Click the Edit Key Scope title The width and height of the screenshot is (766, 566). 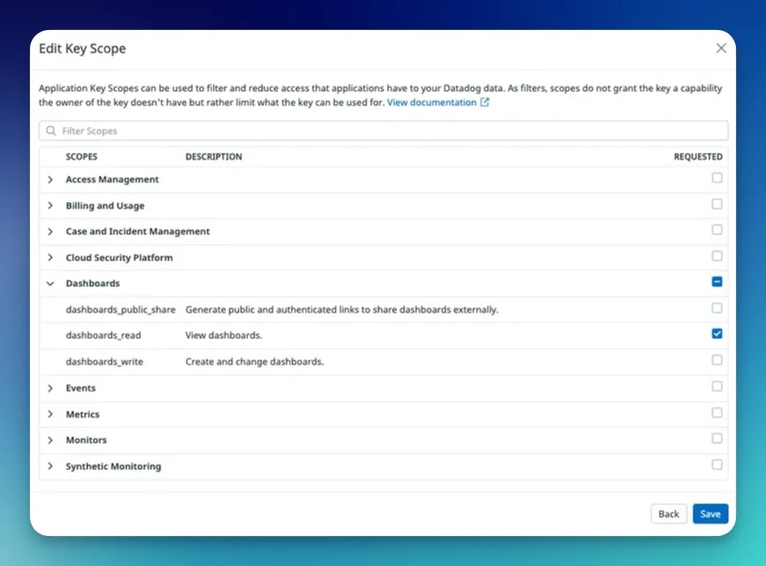82,49
